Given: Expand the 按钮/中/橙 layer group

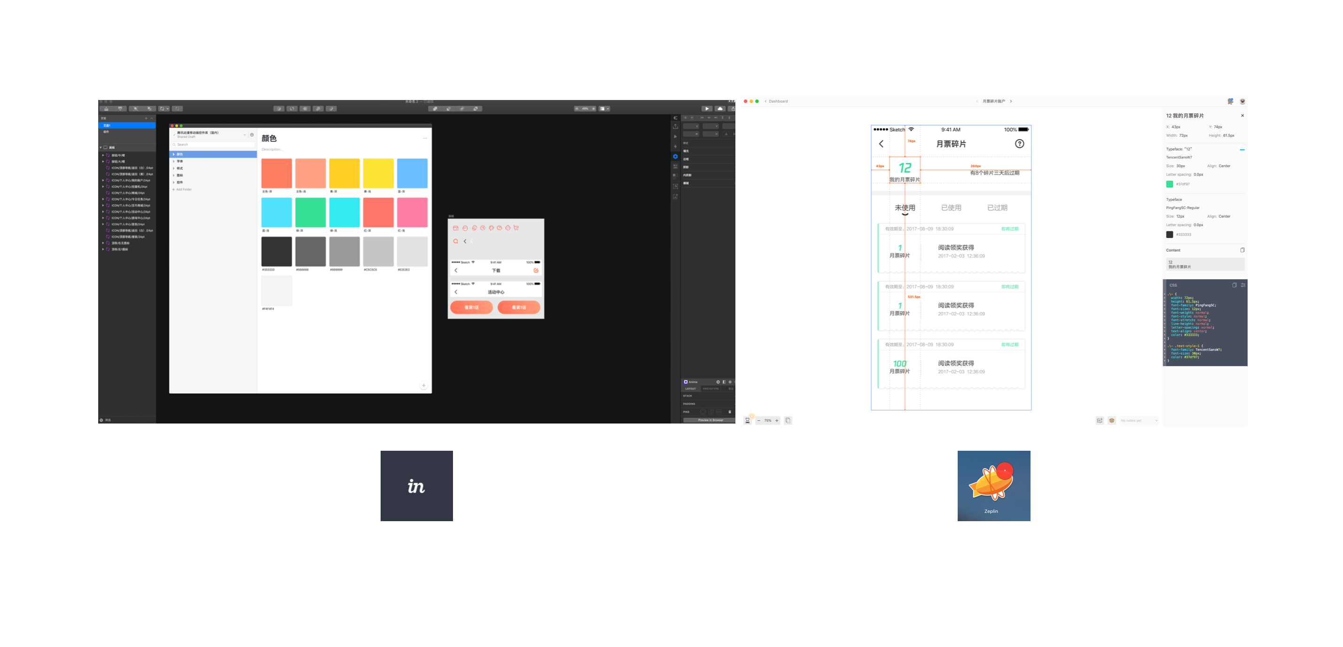Looking at the screenshot, I should click(103, 155).
